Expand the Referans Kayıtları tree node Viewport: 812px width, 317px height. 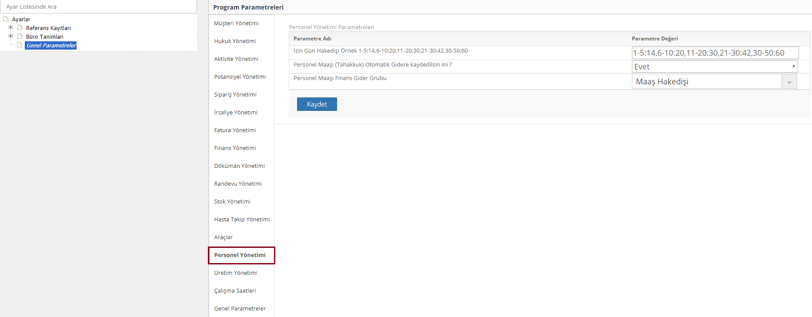tap(11, 27)
